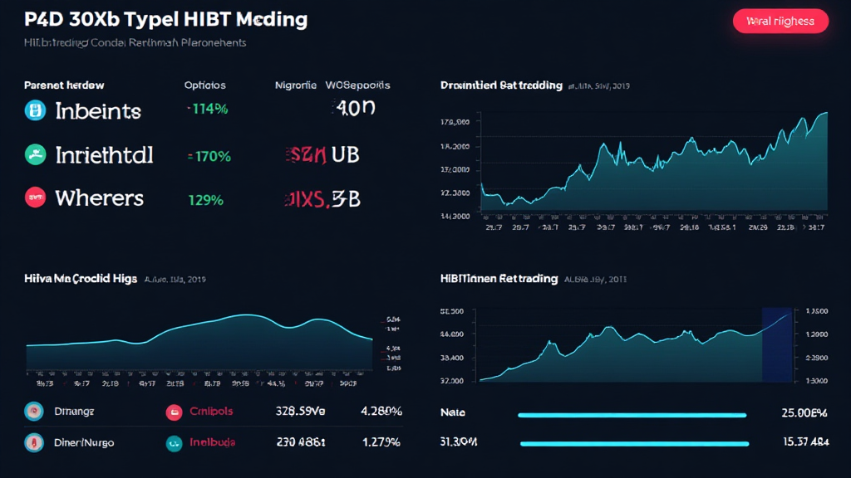Click the Crnibols label text
Image resolution: width=851 pixels, height=478 pixels.
(x=211, y=411)
